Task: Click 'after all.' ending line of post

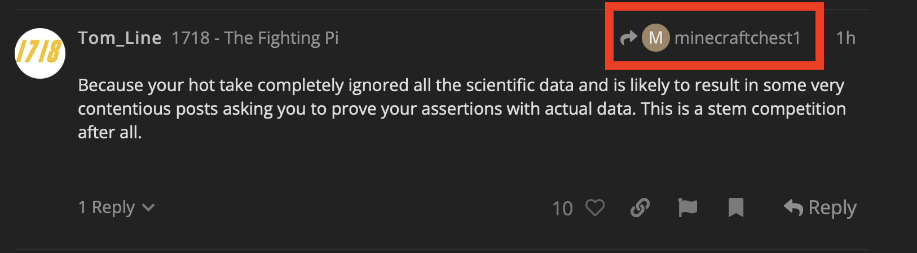Action: click(x=110, y=132)
